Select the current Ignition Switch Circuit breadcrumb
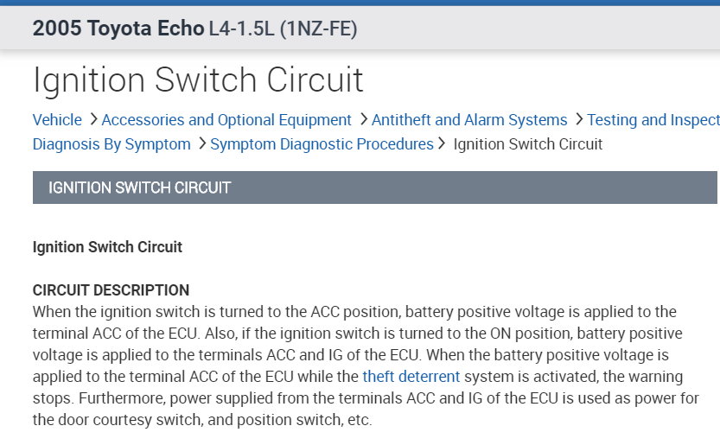Screen dimensions: 720x445 point(527,144)
